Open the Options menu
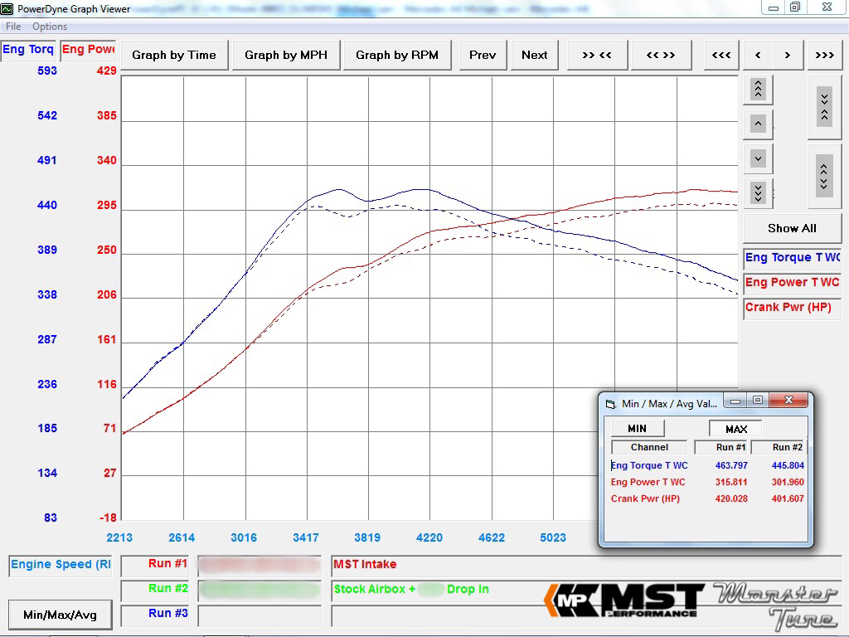This screenshot has height=637, width=849. click(50, 27)
